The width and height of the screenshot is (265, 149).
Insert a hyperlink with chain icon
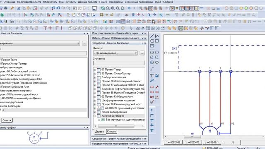(x=152, y=81)
